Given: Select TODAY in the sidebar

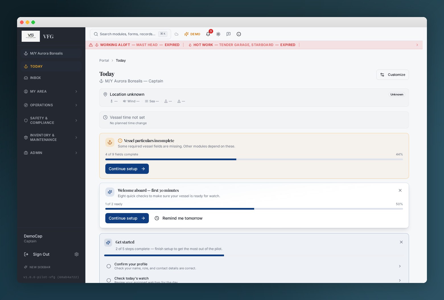Looking at the screenshot, I should [51, 66].
